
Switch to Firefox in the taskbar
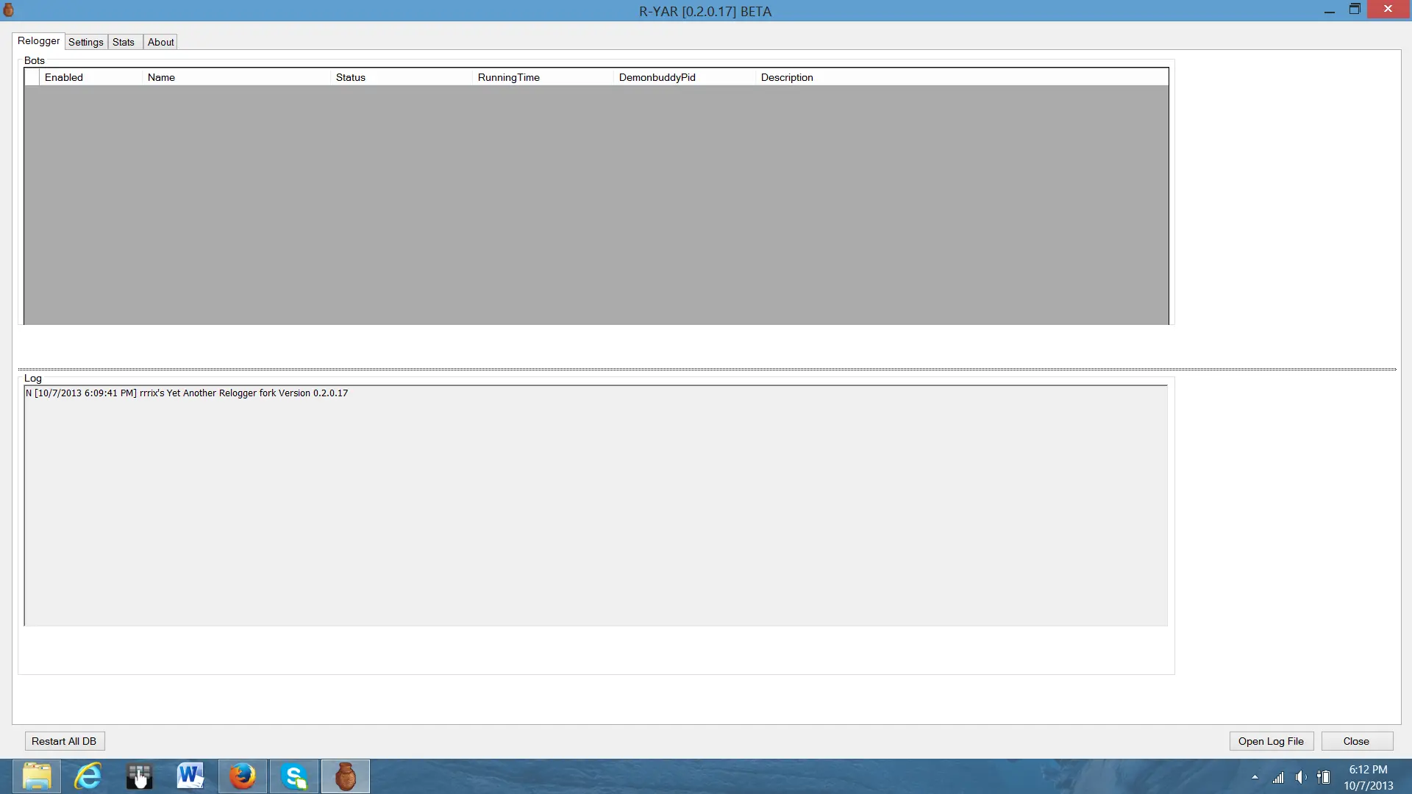point(243,776)
